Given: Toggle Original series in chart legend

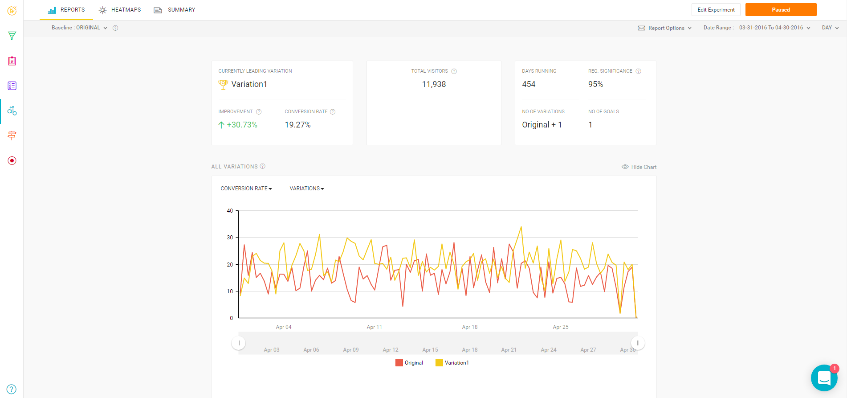Looking at the screenshot, I should 409,363.
